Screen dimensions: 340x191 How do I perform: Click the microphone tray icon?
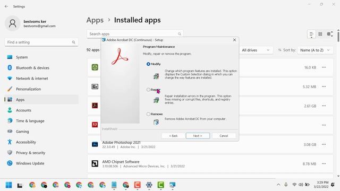(x=286, y=185)
